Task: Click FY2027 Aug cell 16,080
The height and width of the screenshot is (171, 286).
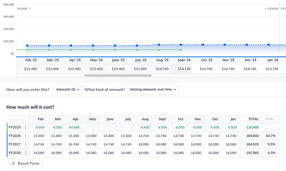Action: point(142,144)
